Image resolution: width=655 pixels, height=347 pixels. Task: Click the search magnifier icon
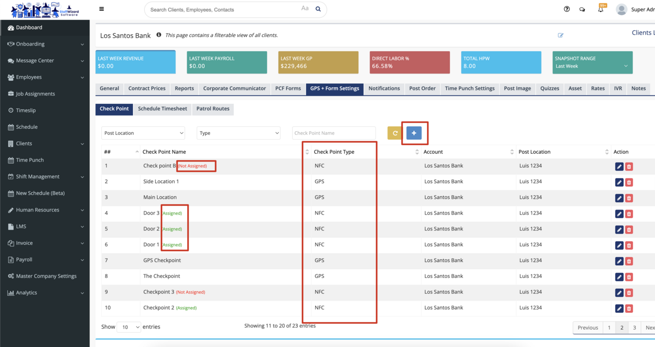coord(318,9)
